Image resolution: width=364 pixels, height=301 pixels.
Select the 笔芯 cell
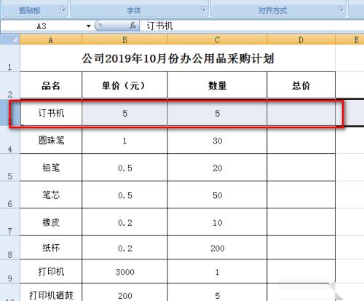tap(51, 195)
